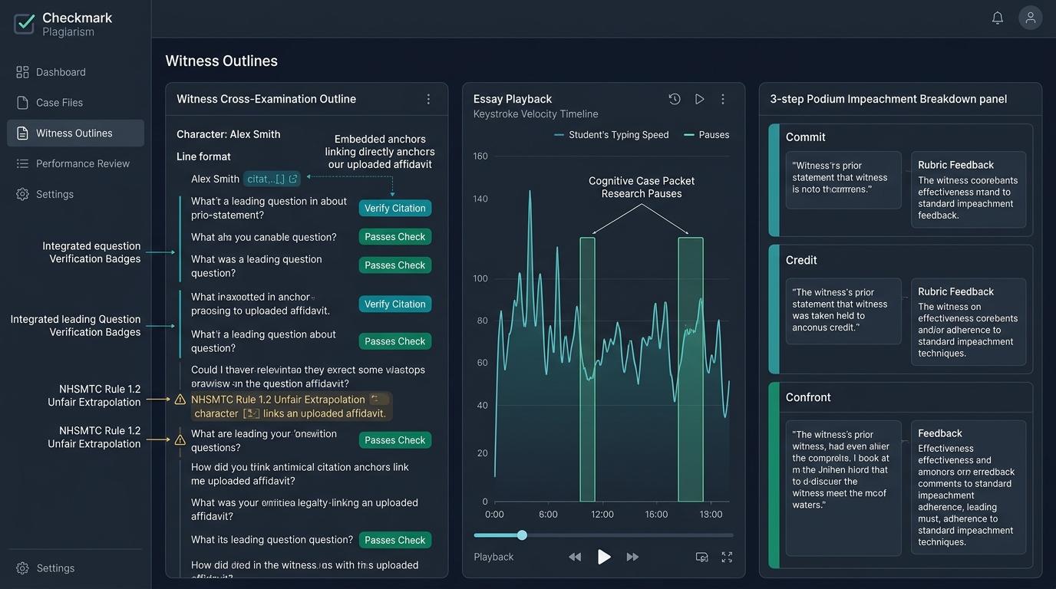This screenshot has height=589, width=1056.
Task: Open the user profile avatar
Action: coord(1031,18)
